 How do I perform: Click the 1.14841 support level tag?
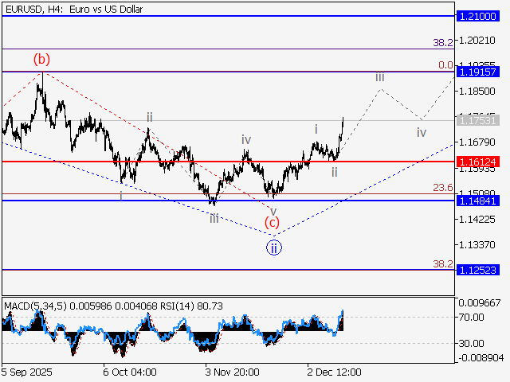478,201
